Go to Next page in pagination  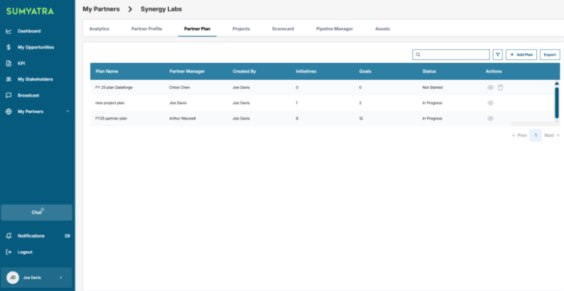click(x=551, y=135)
